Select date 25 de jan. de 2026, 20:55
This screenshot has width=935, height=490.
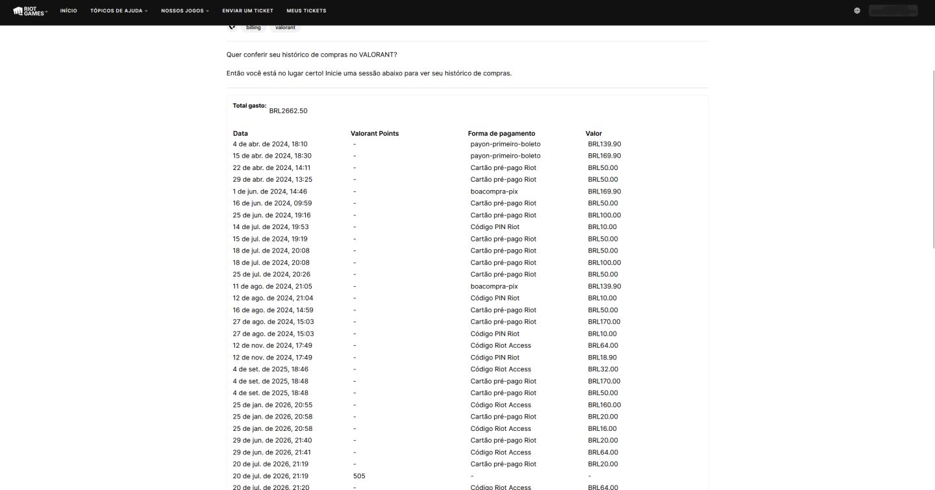pyautogui.click(x=273, y=405)
